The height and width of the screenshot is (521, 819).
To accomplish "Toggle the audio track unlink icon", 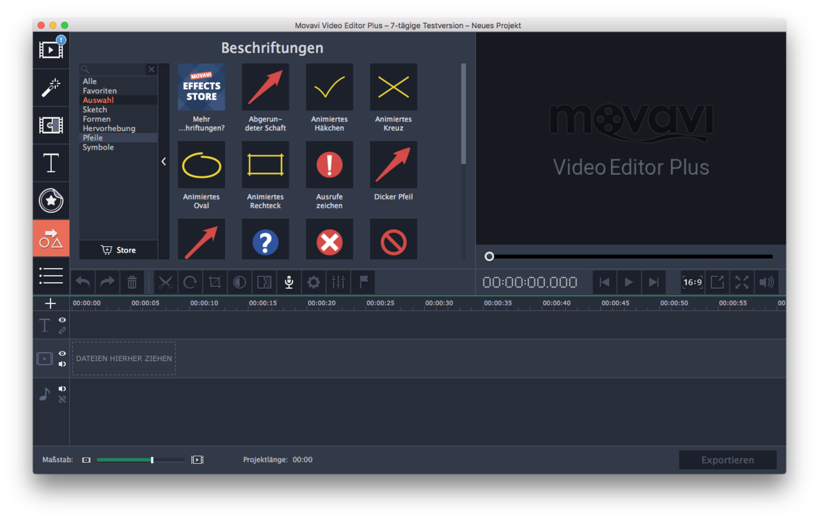I will coord(63,399).
